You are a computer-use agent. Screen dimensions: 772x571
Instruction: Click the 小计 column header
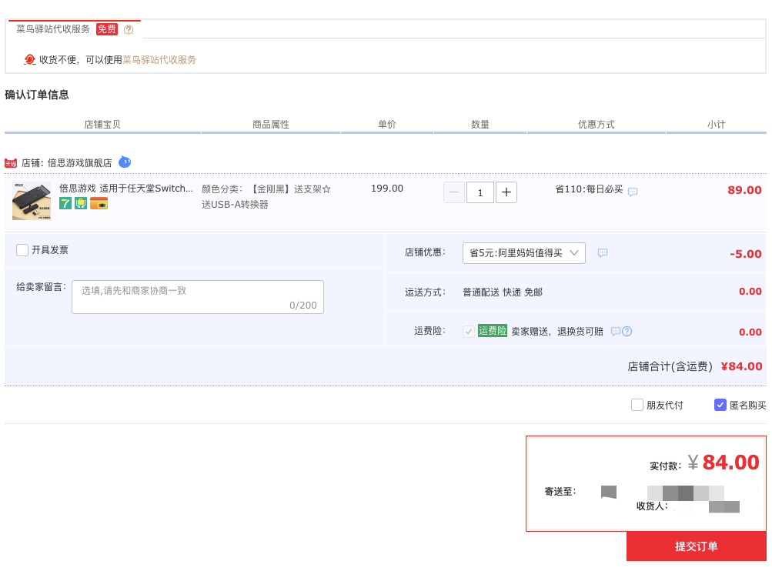(x=717, y=125)
